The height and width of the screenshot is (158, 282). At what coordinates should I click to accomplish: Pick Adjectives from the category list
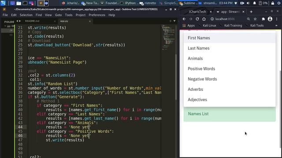click(x=230, y=100)
